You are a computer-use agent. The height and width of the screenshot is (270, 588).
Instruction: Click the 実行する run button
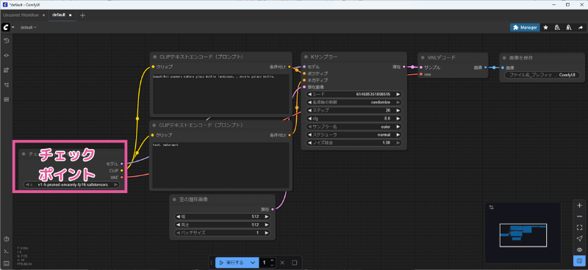(x=232, y=263)
